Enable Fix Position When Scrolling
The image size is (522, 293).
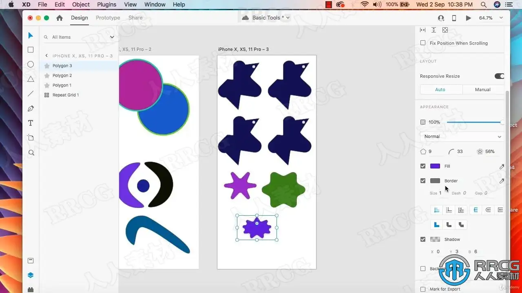click(x=423, y=43)
